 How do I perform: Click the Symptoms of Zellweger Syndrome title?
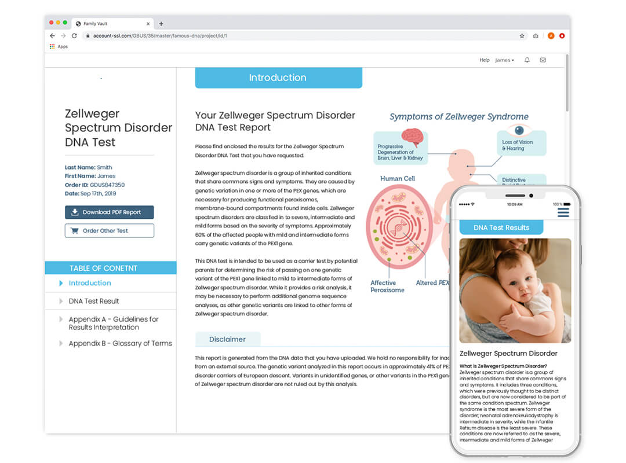tap(458, 117)
